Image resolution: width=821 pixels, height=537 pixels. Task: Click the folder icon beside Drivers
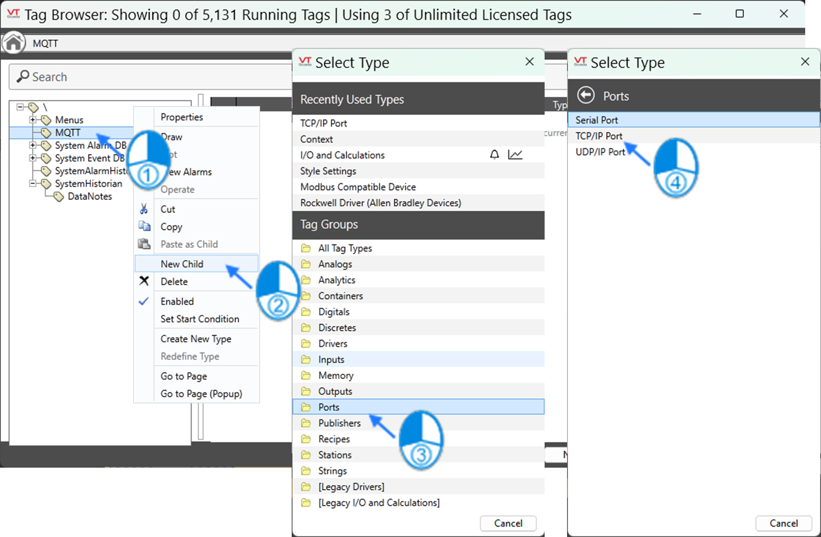click(x=306, y=343)
